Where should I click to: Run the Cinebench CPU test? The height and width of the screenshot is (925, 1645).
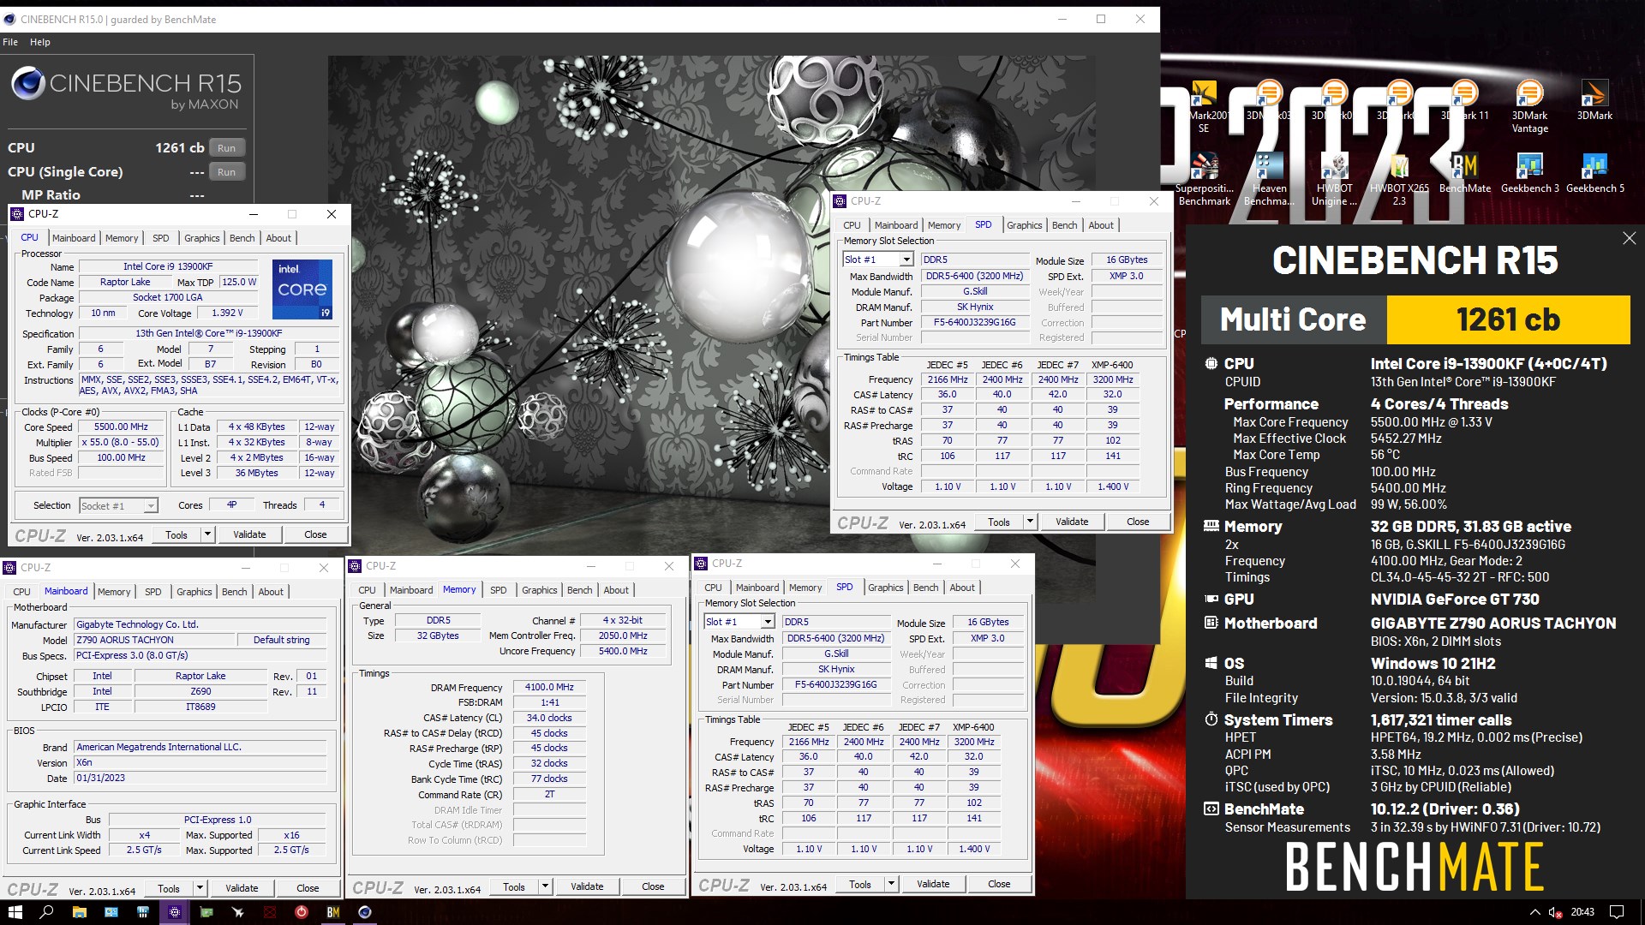point(226,148)
